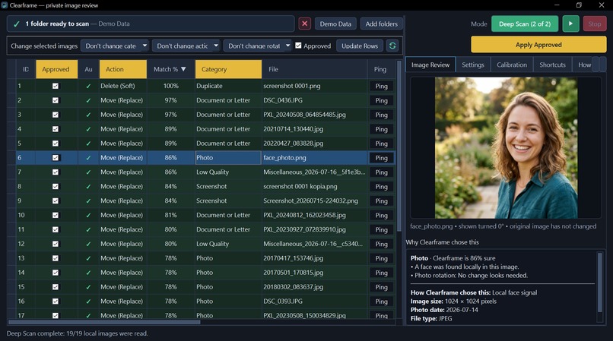Click Ping button for row 9
Image resolution: width=613 pixels, height=341 pixels.
click(381, 200)
